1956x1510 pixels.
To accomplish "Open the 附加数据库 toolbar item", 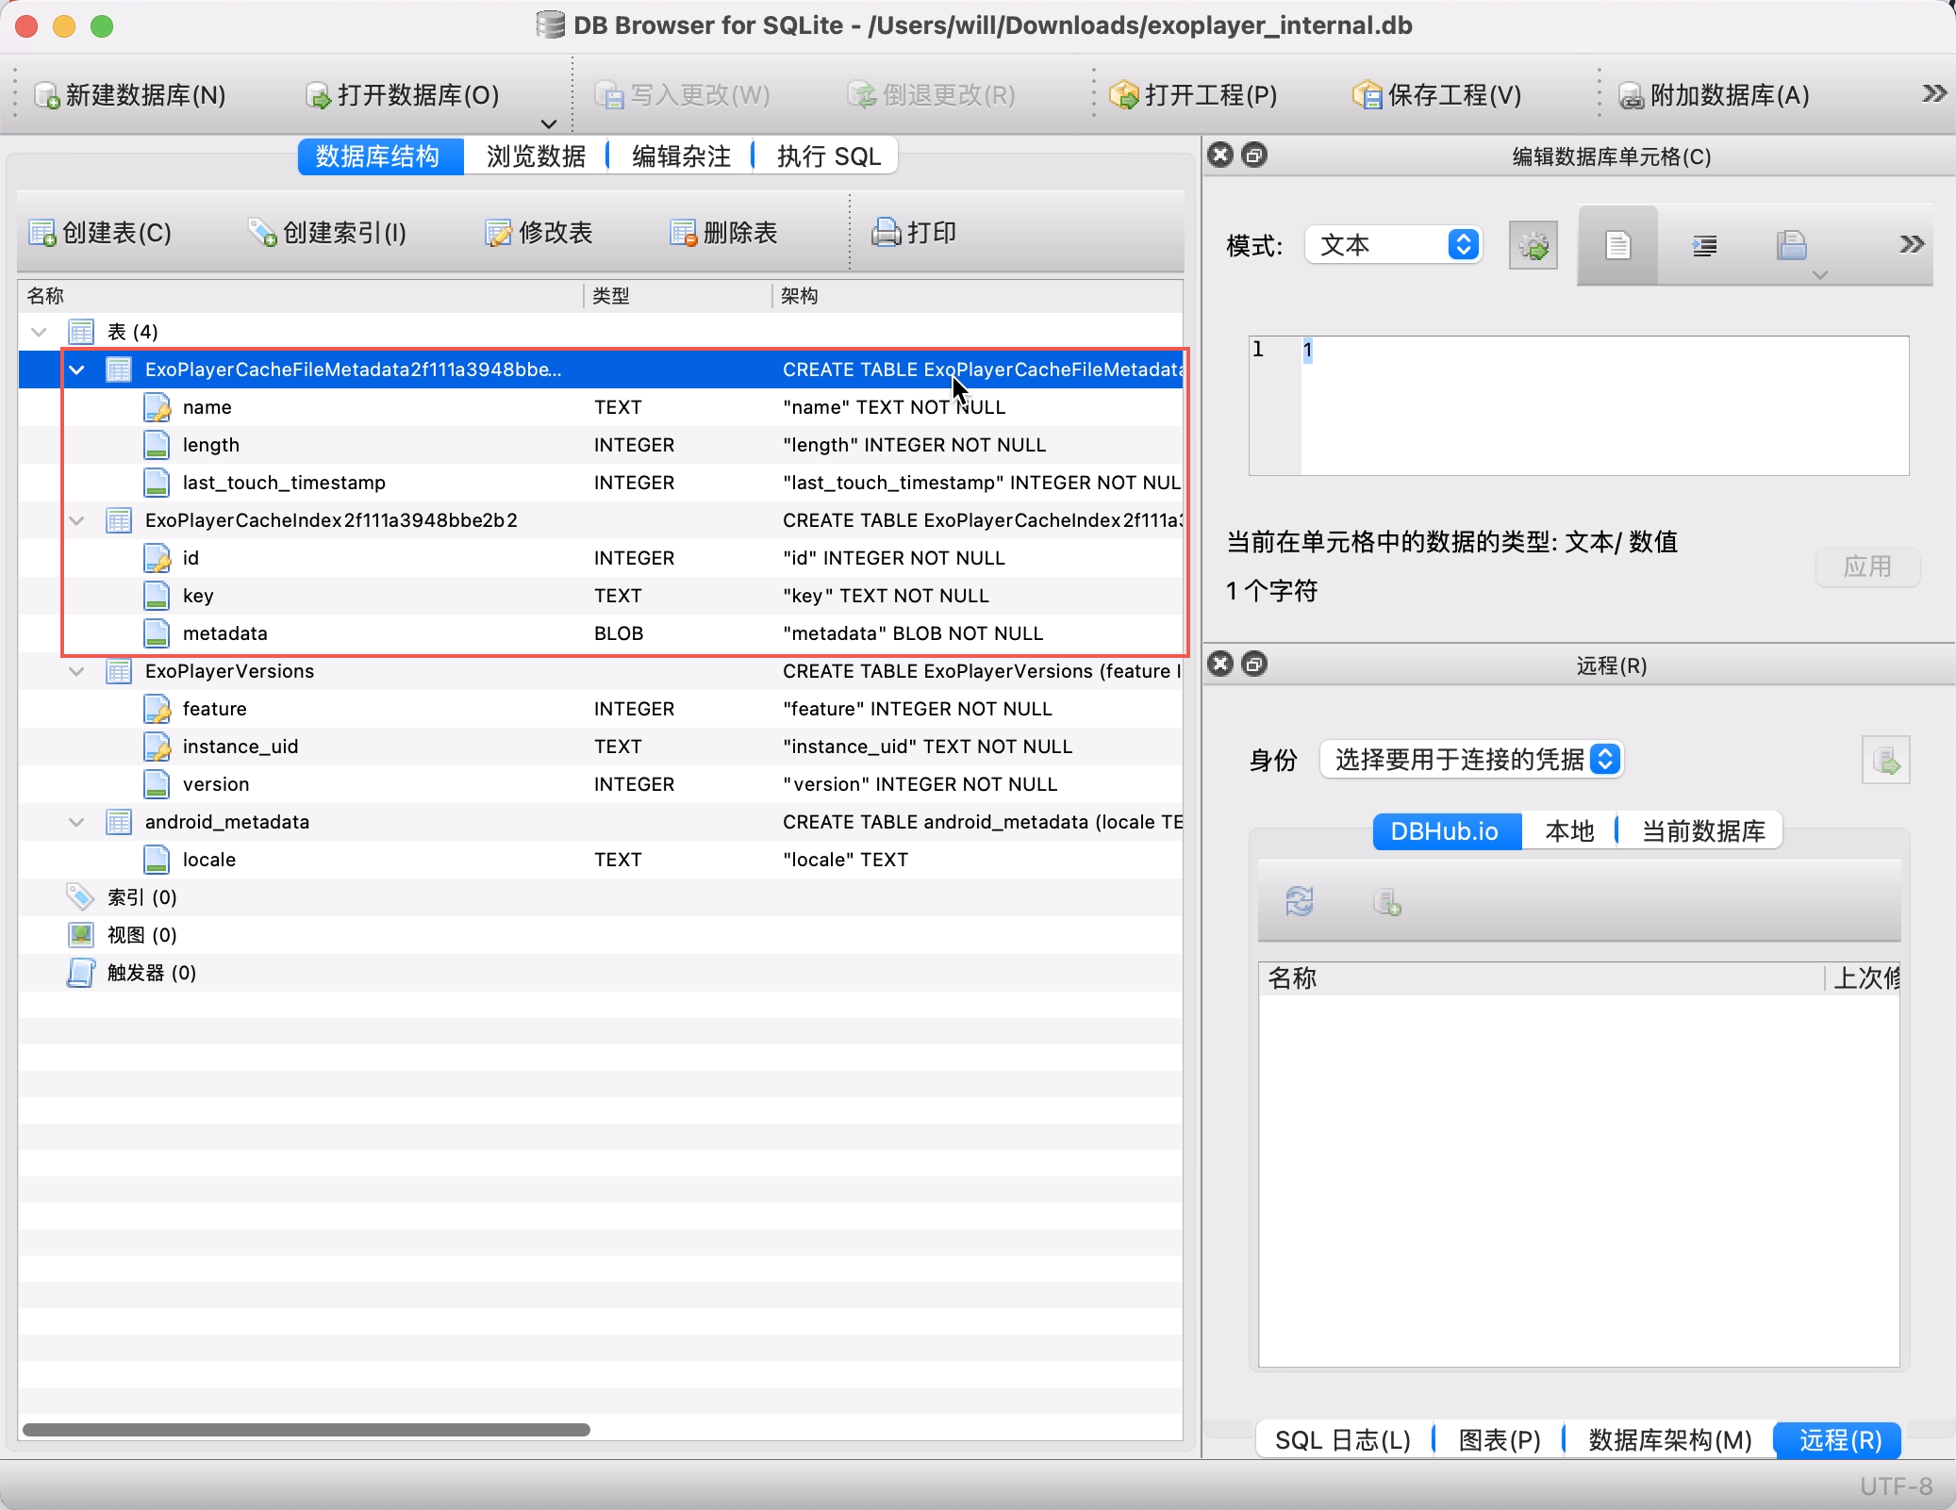I will coord(1714,94).
